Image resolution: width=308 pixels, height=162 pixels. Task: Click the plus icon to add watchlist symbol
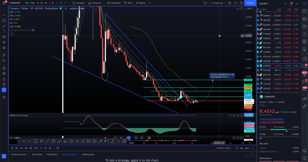click(x=285, y=4)
